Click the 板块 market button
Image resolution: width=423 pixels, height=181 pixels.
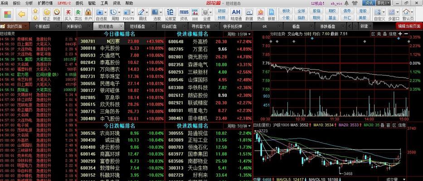point(286,11)
